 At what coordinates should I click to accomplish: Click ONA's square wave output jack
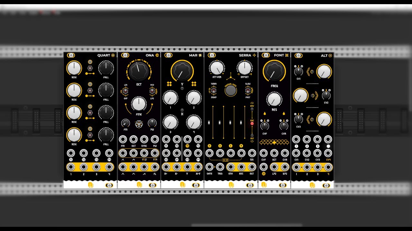(155, 167)
